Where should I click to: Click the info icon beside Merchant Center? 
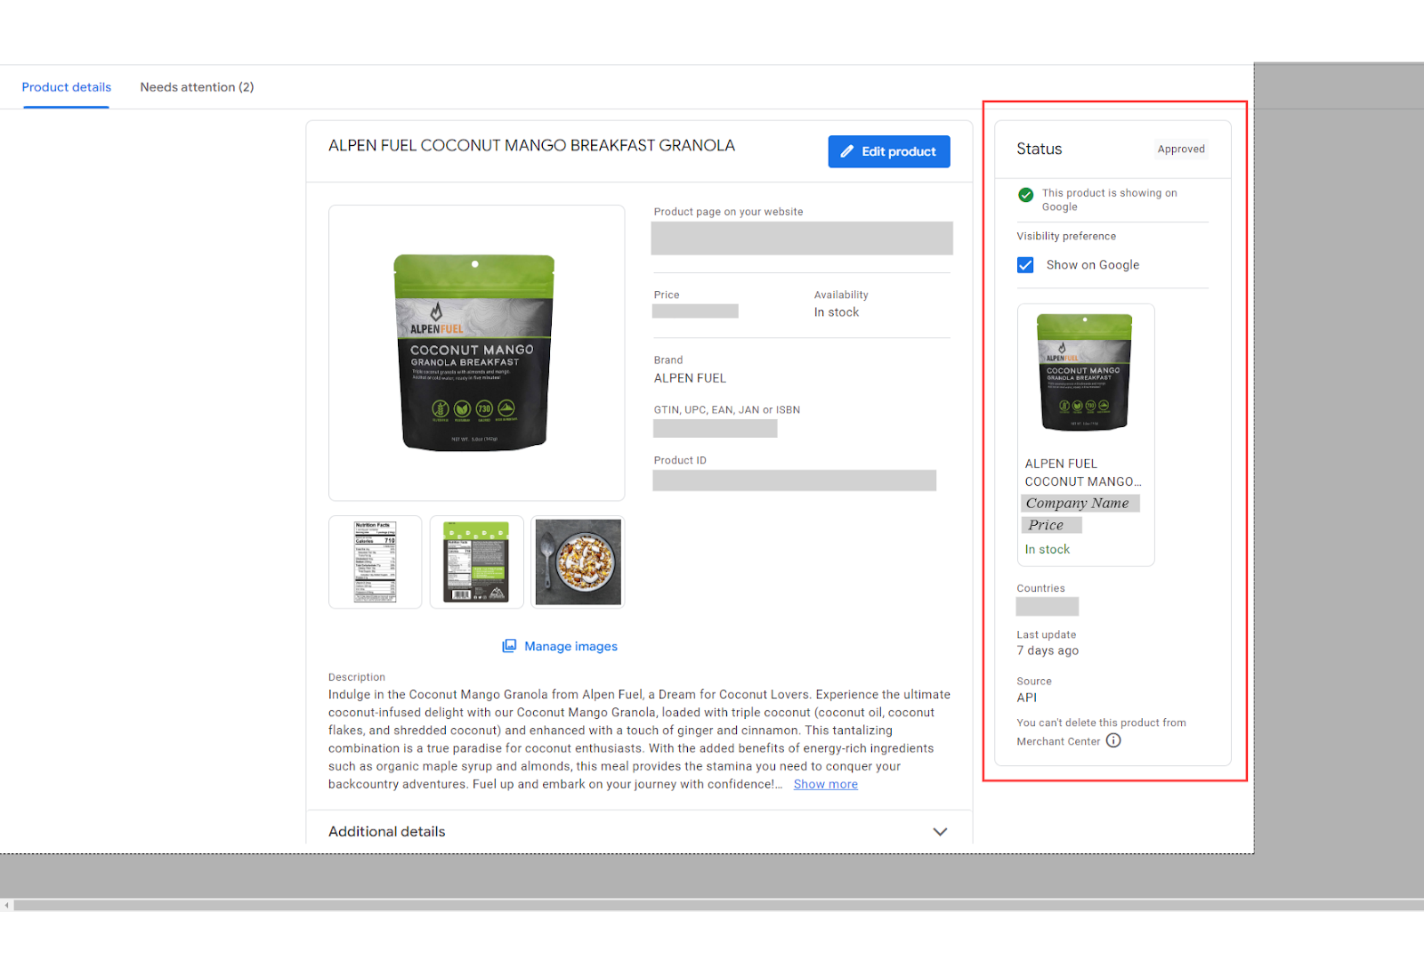pos(1113,741)
